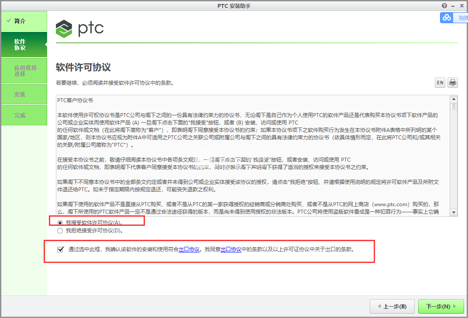
Task: Select 我接受软件许可协议(A) radio button
Action: [60, 223]
